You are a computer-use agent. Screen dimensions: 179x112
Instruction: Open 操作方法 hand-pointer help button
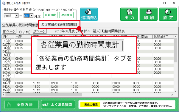pyautogui.click(x=21, y=105)
